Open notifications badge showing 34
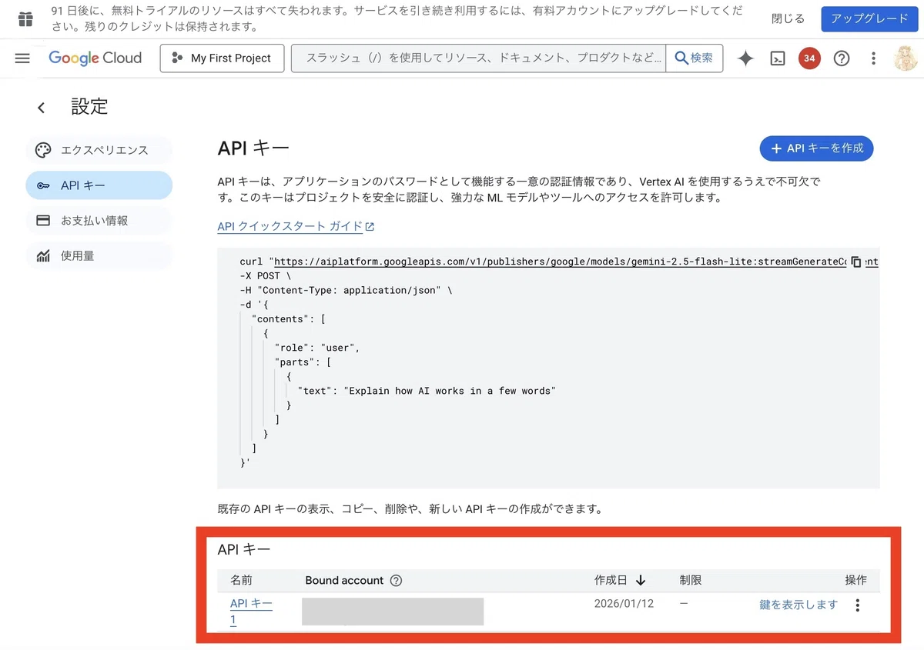This screenshot has width=924, height=650. [x=809, y=58]
